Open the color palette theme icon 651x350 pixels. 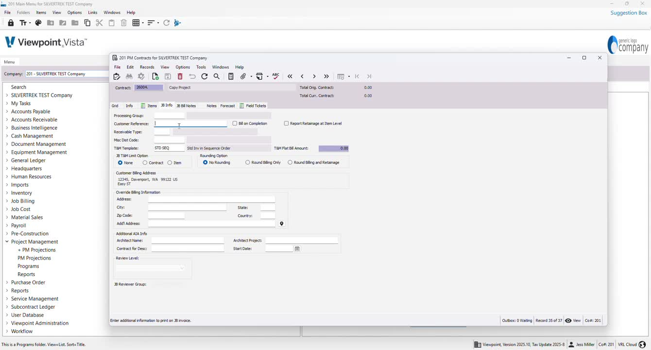(x=38, y=23)
